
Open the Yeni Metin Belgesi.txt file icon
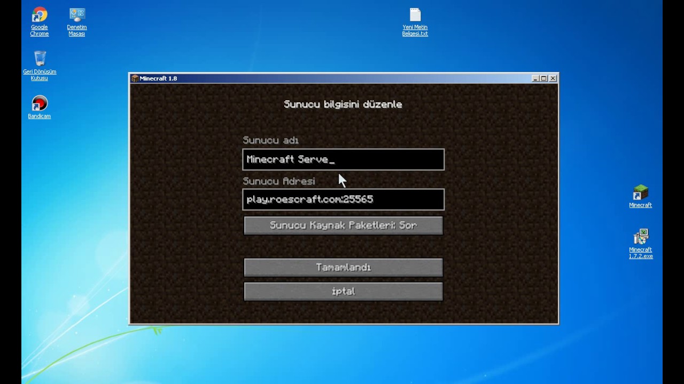pyautogui.click(x=415, y=21)
